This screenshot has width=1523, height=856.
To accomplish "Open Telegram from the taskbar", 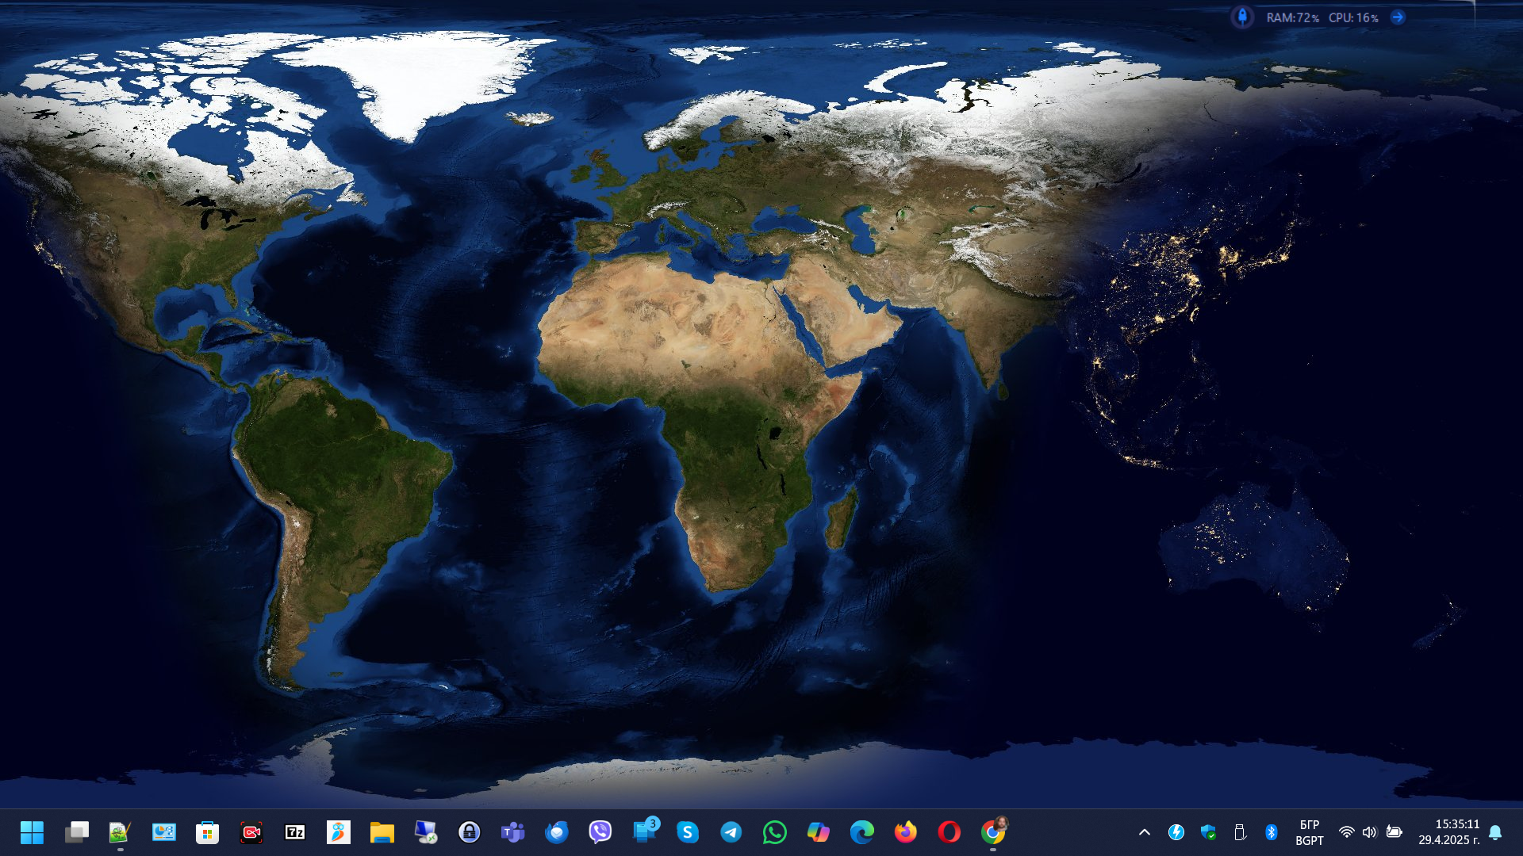I will click(x=731, y=832).
